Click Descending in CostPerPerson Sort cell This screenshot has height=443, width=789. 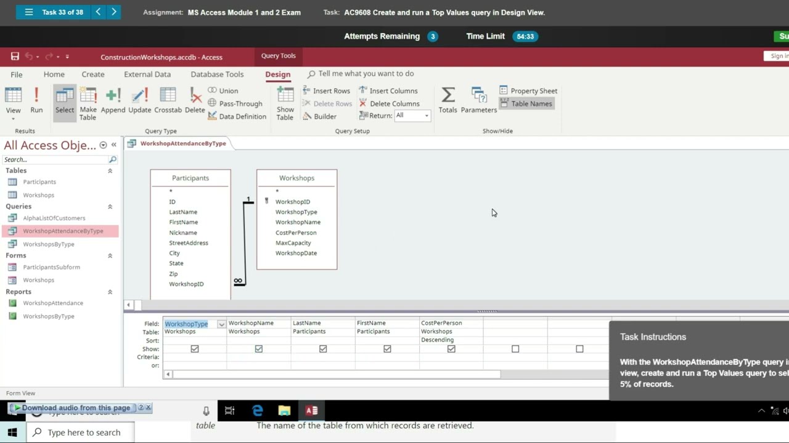click(x=437, y=340)
